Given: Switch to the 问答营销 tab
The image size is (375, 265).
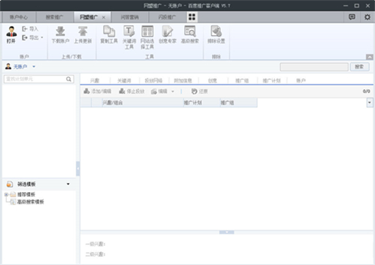Looking at the screenshot, I should coord(130,17).
